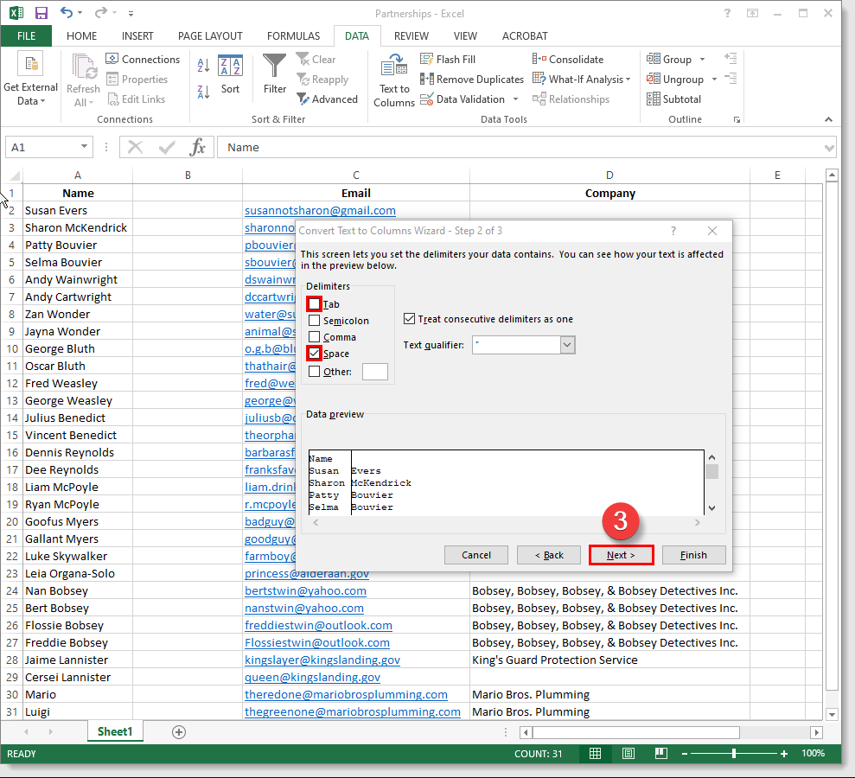Click Next in the wizard
This screenshot has height=778, width=855.
click(x=621, y=555)
